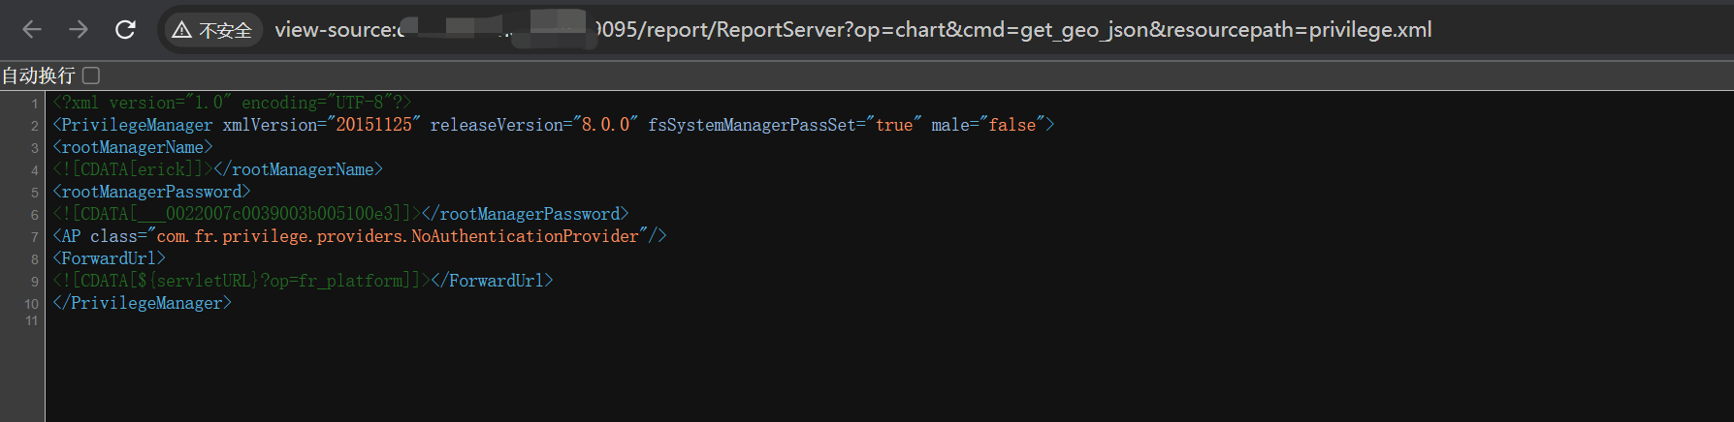Image resolution: width=1734 pixels, height=422 pixels.
Task: Click the 自动换行 label text
Action: [x=38, y=75]
